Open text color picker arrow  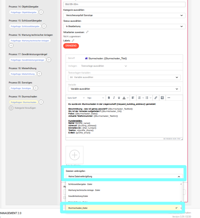(128, 98)
